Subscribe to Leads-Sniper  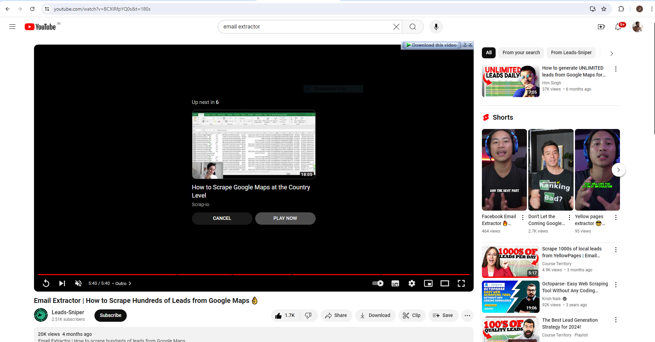click(111, 316)
